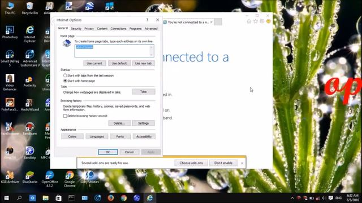Open the Colors appearance button

point(72,136)
